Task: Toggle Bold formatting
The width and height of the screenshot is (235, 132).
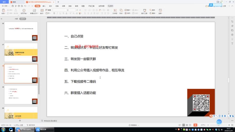Action: pos(54,13)
